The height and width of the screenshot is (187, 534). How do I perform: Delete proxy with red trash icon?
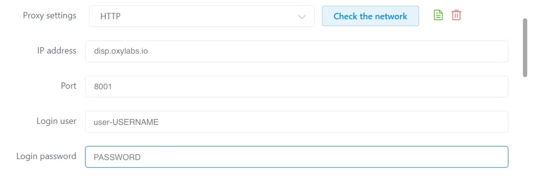point(456,15)
